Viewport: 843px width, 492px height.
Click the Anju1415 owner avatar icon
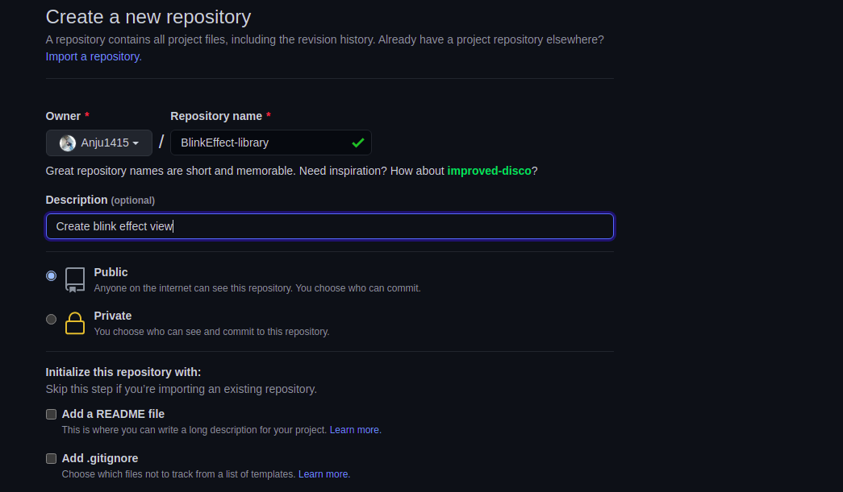(68, 143)
